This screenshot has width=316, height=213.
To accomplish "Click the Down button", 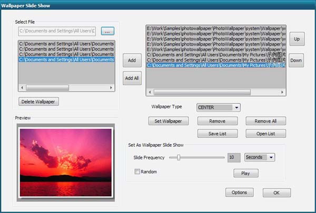I will (297, 60).
